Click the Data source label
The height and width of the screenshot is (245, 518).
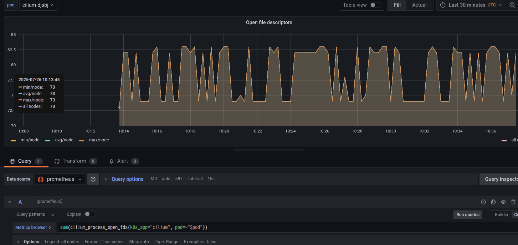click(x=19, y=179)
